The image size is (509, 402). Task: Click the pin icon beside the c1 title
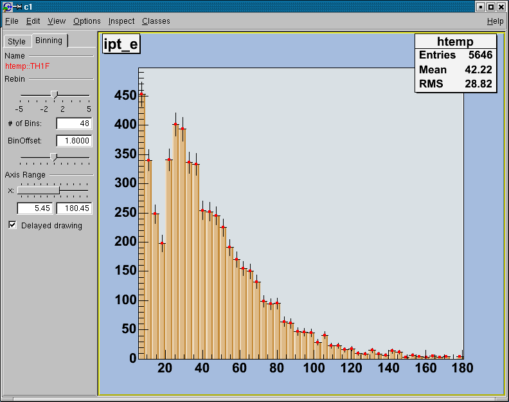(x=17, y=6)
